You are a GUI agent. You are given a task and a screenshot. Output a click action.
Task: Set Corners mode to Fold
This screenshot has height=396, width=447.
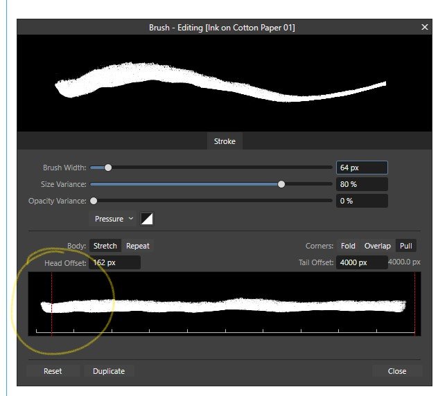tap(348, 246)
